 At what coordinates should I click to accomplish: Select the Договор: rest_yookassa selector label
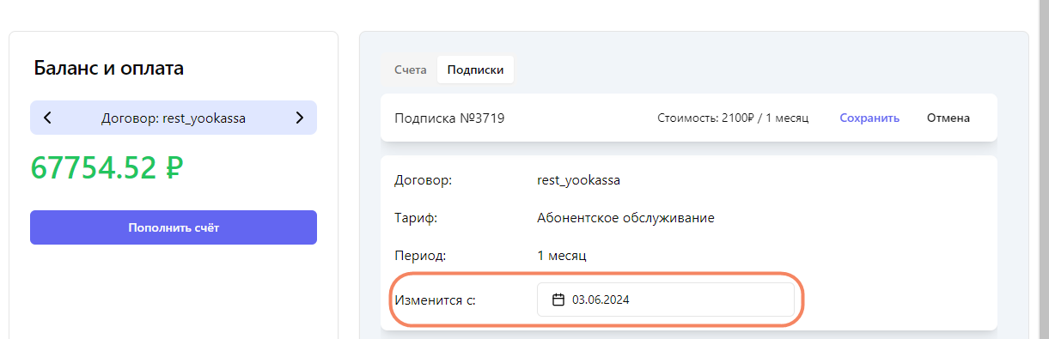(174, 118)
